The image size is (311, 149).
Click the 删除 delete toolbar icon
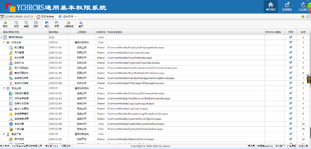(36, 24)
